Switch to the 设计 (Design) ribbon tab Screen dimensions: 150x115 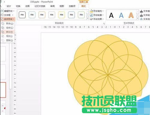(x=9, y=6)
